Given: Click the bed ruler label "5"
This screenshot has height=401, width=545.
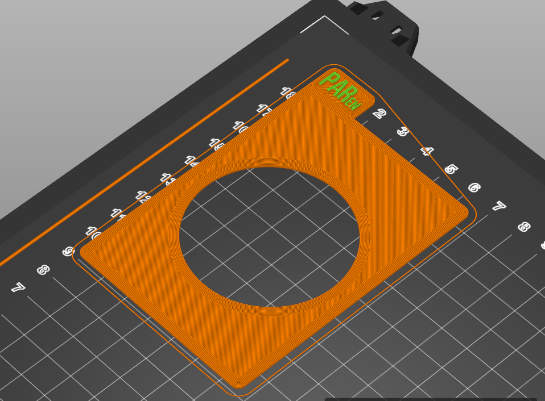Looking at the screenshot, I should tap(451, 169).
